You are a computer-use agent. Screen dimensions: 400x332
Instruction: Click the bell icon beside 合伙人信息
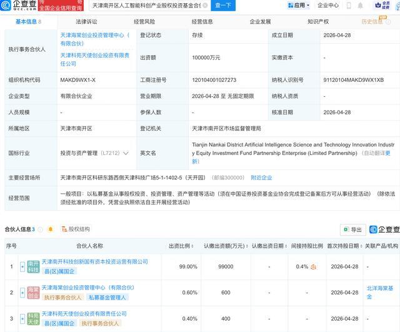click(x=51, y=229)
